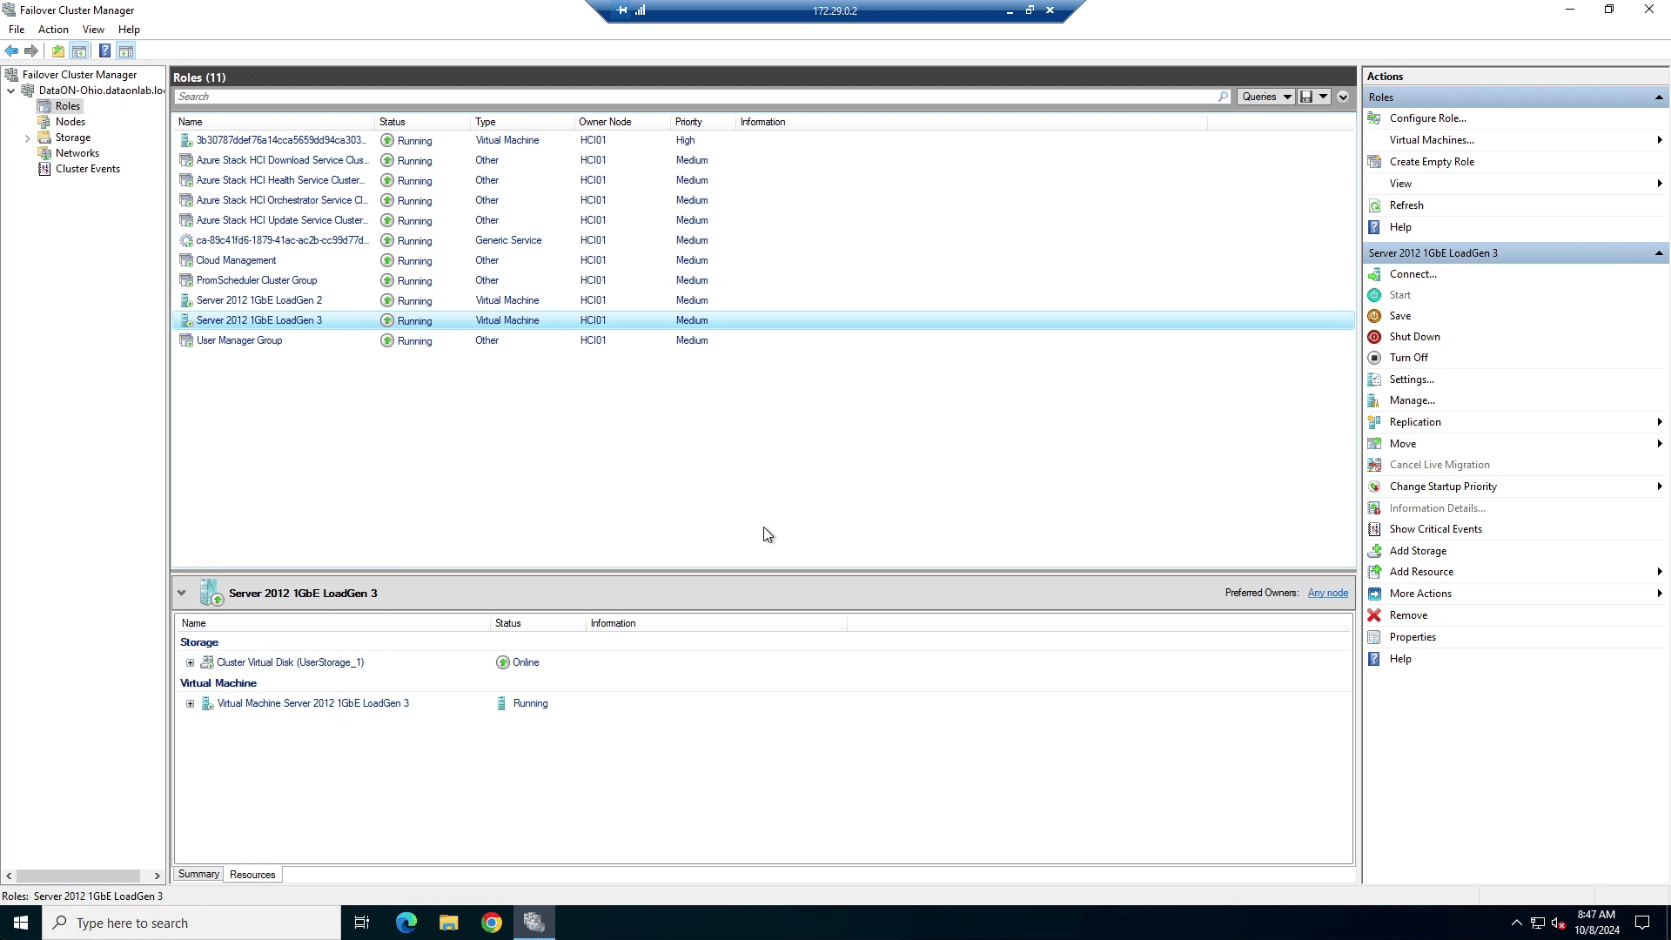Viewport: 1671px width, 940px height.
Task: Collapse the Roles section in Actions pane
Action: (1659, 97)
